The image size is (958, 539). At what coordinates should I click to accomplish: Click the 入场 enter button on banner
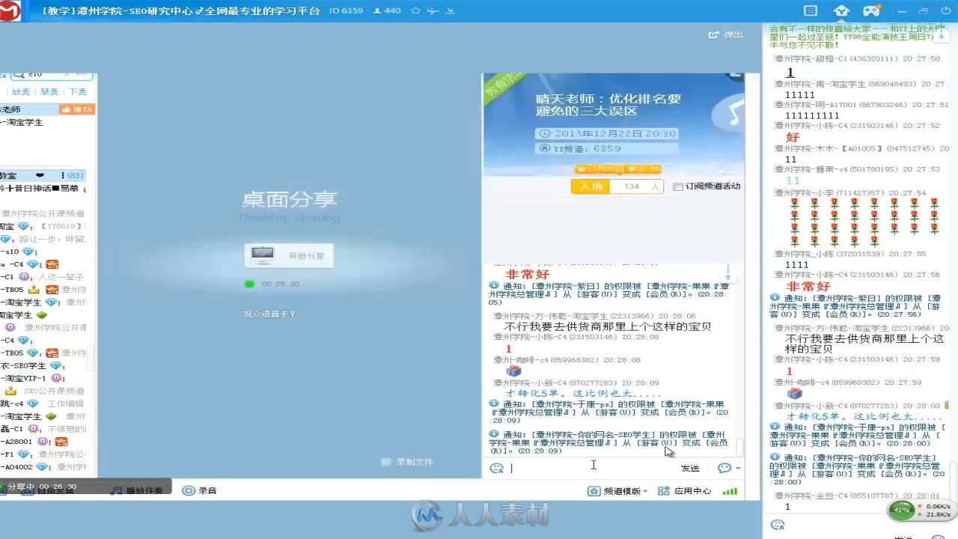(591, 186)
